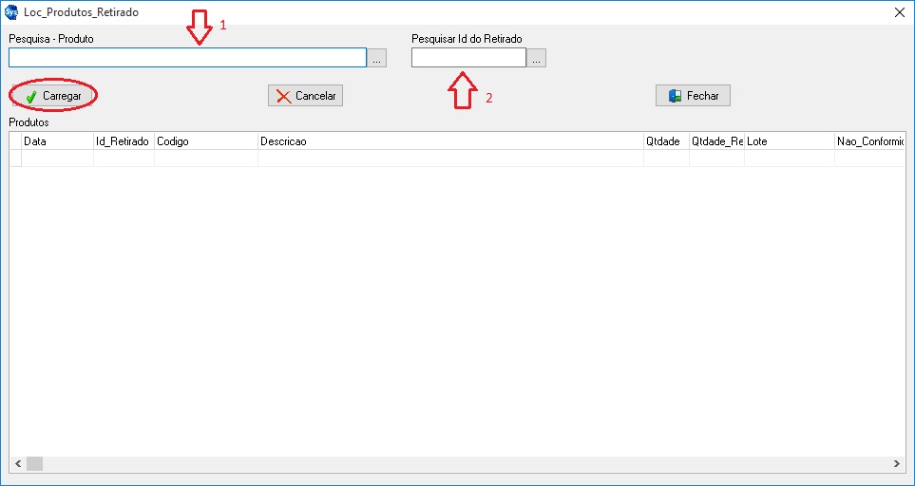Click the Lote column header
Viewport: 915px width, 486px height.
789,141
